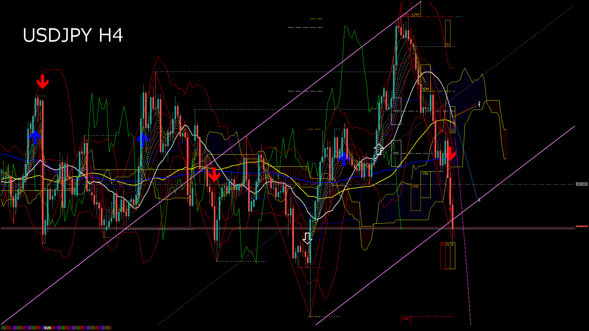Select the LWH level label

coord(416,14)
